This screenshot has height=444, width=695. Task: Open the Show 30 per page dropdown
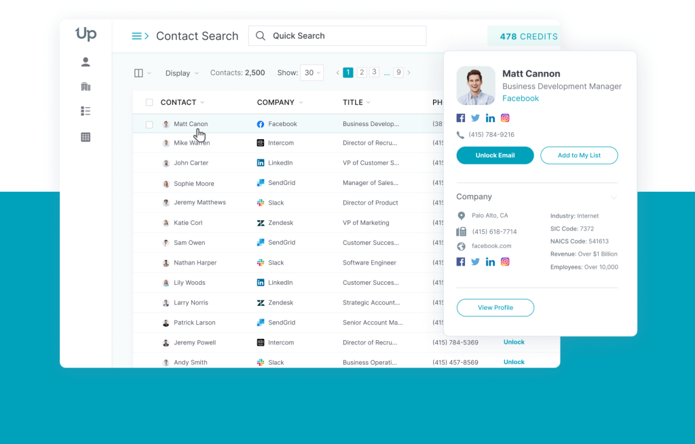312,73
